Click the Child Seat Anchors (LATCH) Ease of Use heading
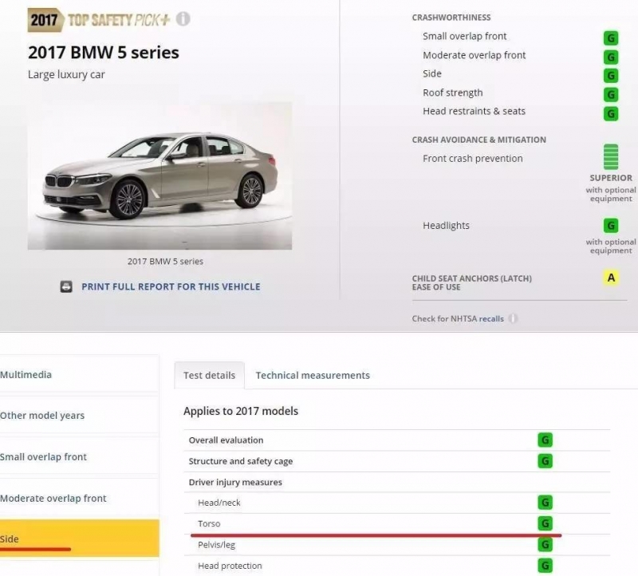The image size is (638, 576). click(x=471, y=282)
